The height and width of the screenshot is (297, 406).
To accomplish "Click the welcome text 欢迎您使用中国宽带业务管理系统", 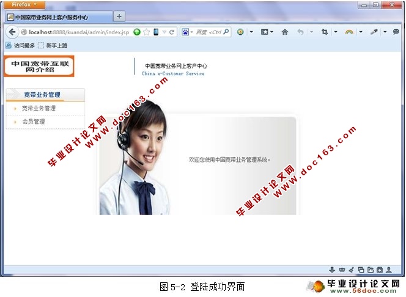I will [x=229, y=159].
